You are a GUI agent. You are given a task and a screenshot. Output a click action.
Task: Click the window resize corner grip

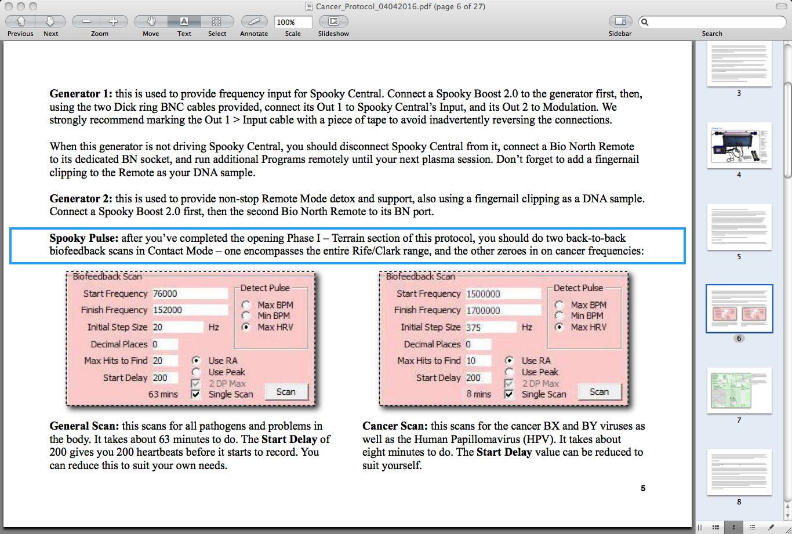point(787,529)
